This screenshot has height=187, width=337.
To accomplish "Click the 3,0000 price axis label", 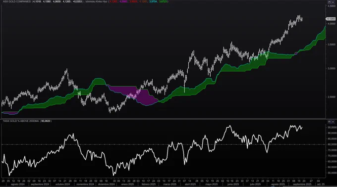I will (331, 69).
